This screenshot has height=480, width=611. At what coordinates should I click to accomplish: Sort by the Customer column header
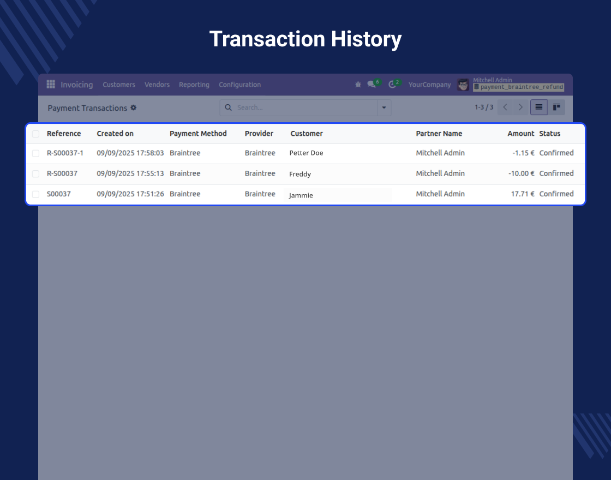pos(307,133)
